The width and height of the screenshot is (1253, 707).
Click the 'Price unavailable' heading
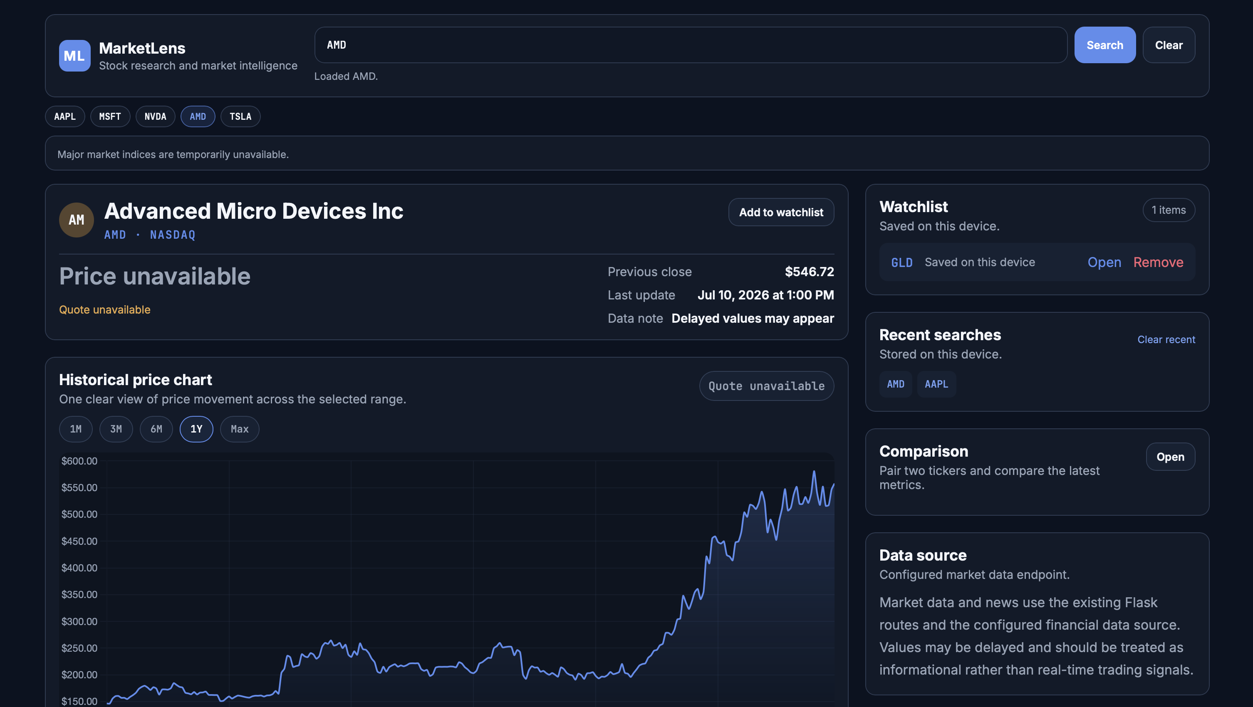(155, 276)
